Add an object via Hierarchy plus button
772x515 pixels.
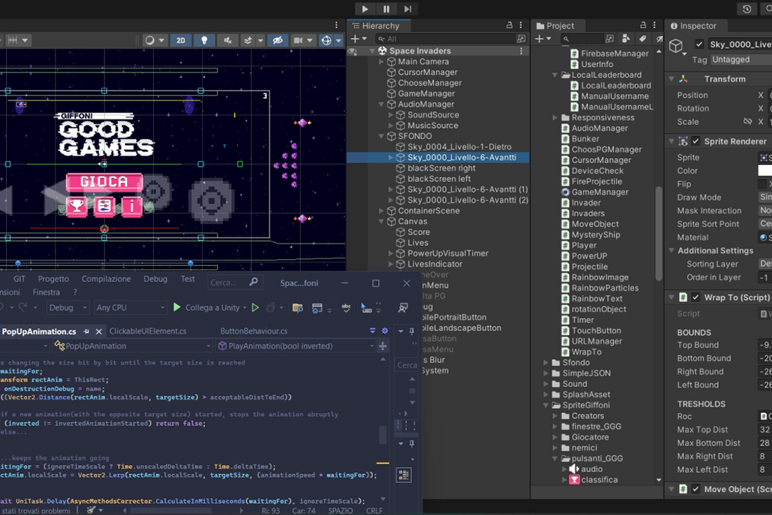[358, 39]
